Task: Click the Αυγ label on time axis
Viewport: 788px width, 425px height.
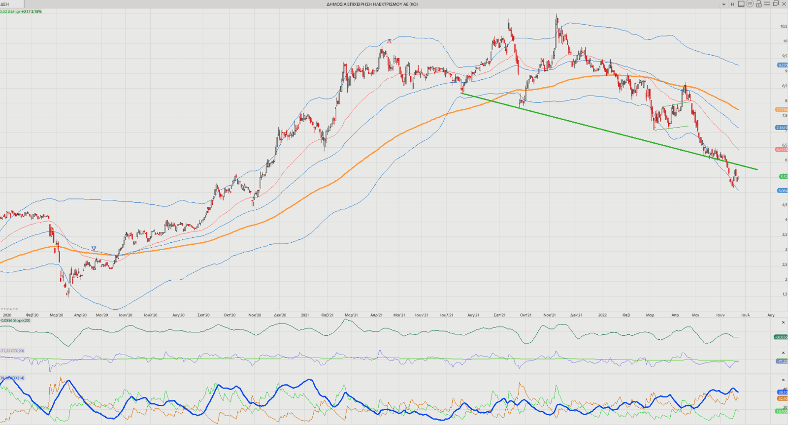Action: (771, 315)
